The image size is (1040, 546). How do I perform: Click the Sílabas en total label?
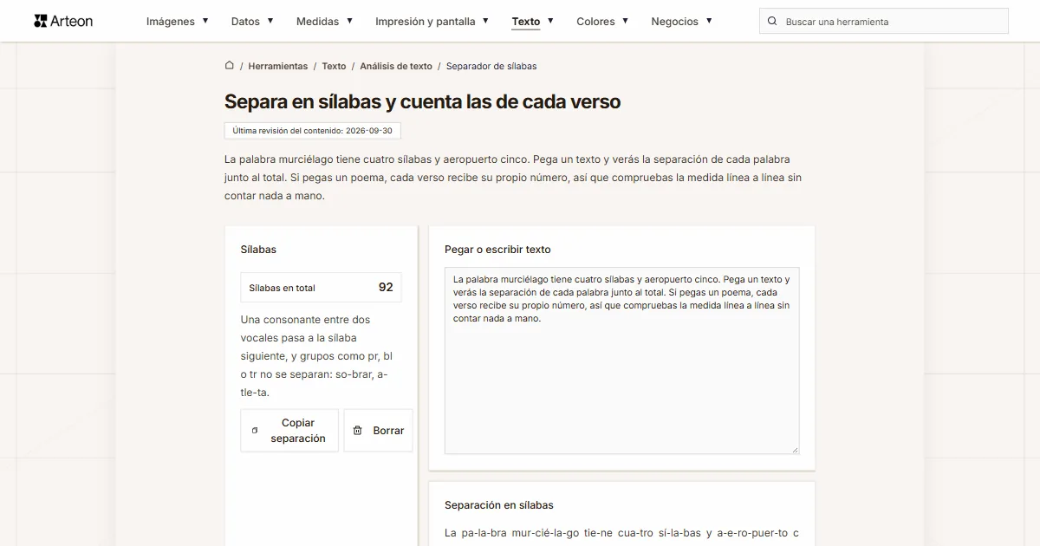(x=282, y=288)
